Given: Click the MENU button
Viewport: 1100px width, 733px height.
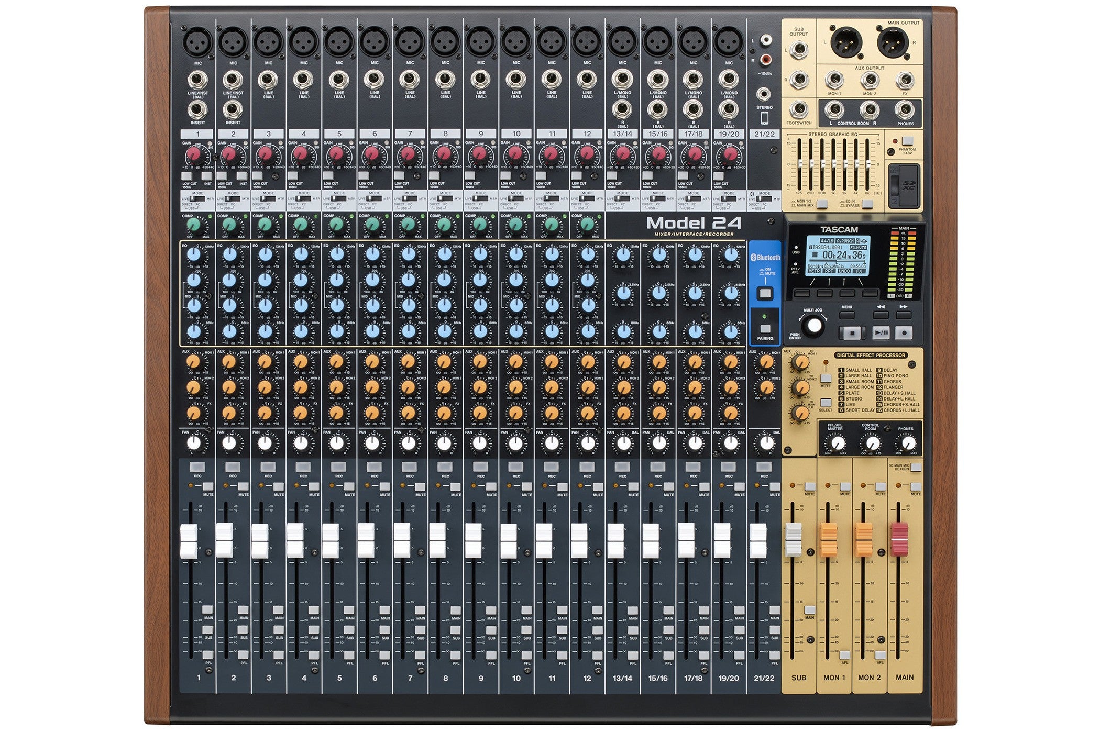Looking at the screenshot, I should coord(846,315).
